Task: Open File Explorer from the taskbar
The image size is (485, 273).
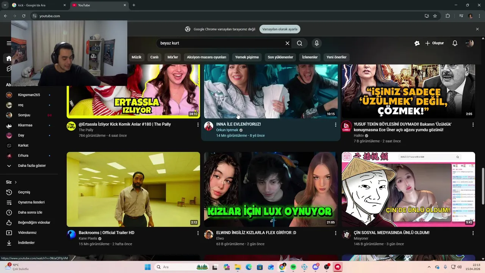Action: pos(238,267)
